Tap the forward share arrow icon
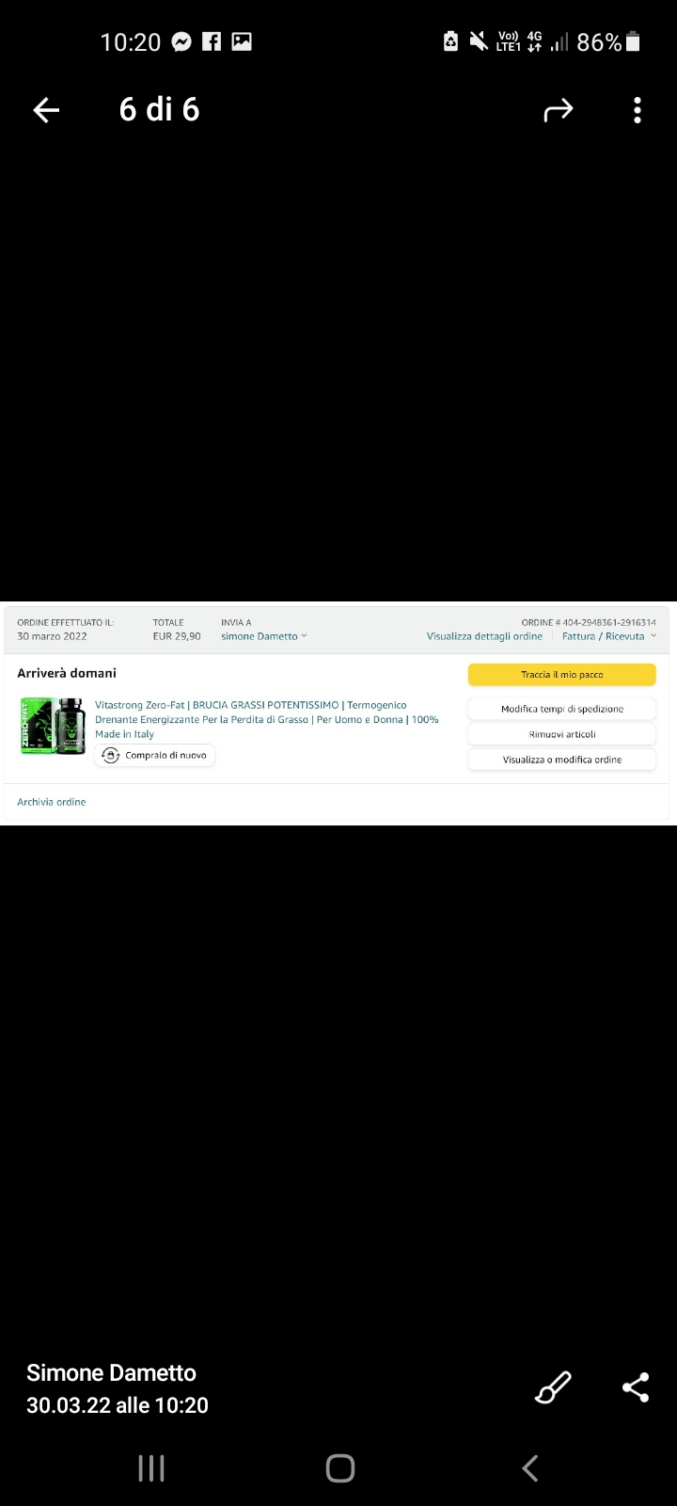677x1506 pixels. click(x=559, y=111)
